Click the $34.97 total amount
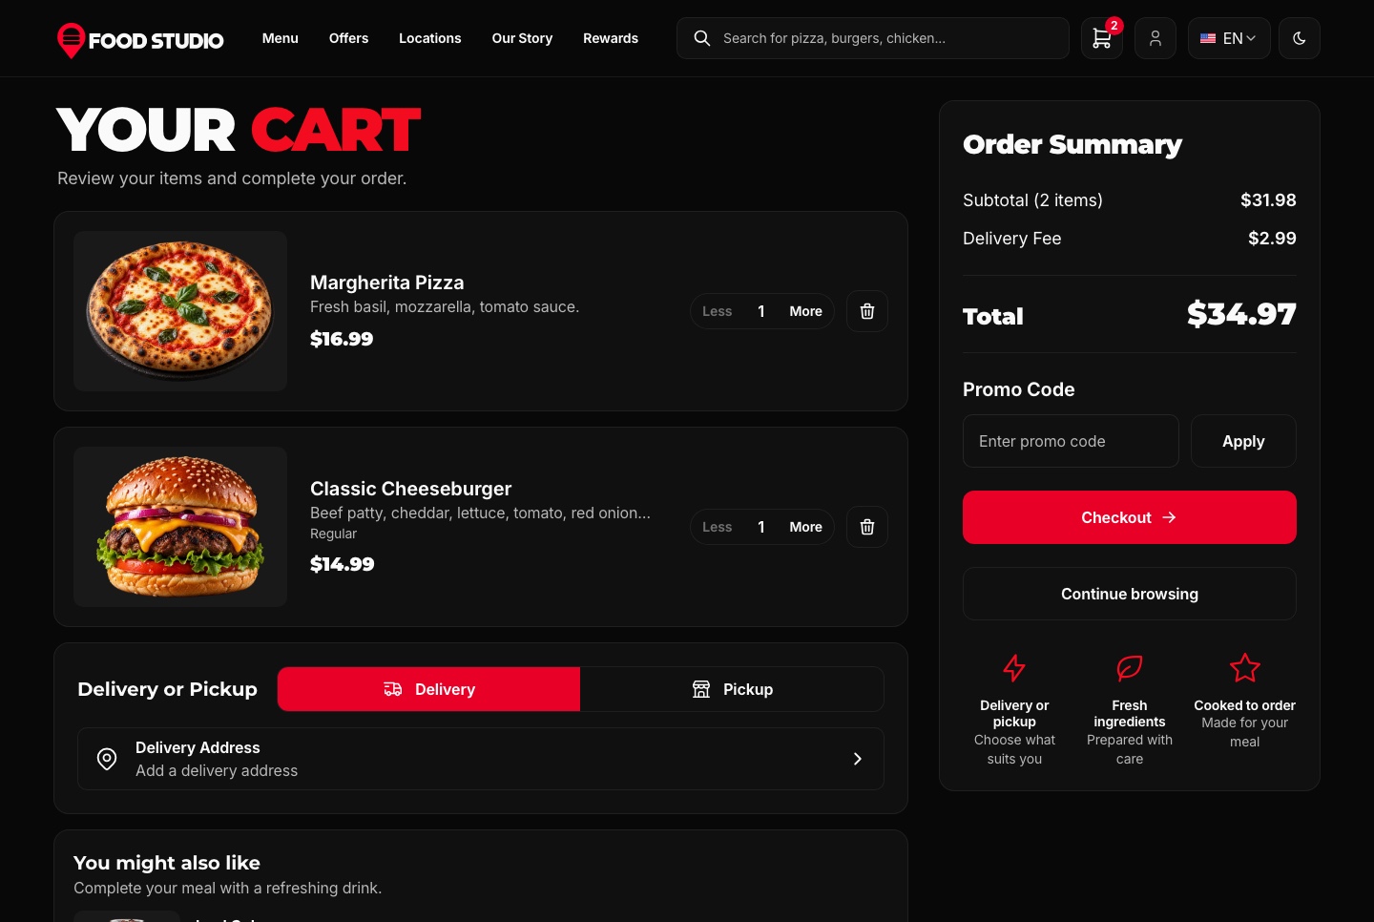This screenshot has height=922, width=1374. (x=1241, y=314)
